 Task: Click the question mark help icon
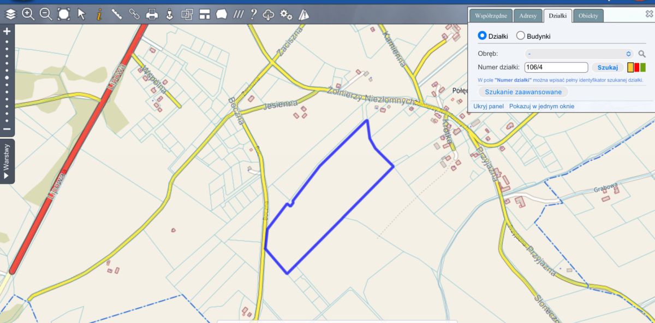coord(253,14)
